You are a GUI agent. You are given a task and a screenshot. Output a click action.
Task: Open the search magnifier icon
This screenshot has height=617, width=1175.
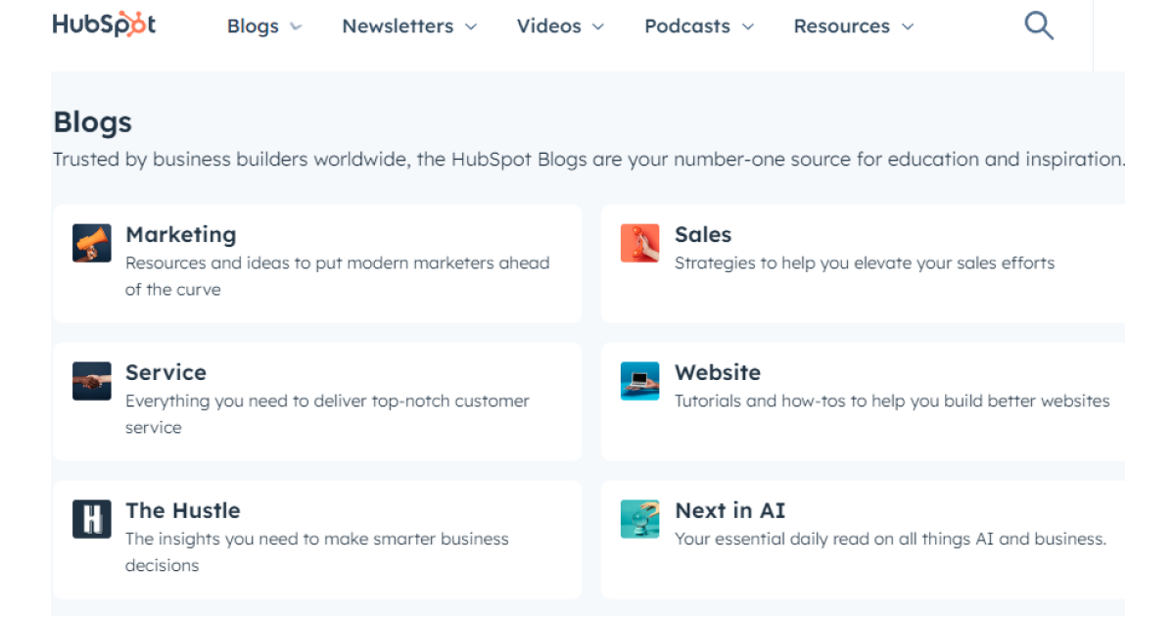click(x=1039, y=25)
